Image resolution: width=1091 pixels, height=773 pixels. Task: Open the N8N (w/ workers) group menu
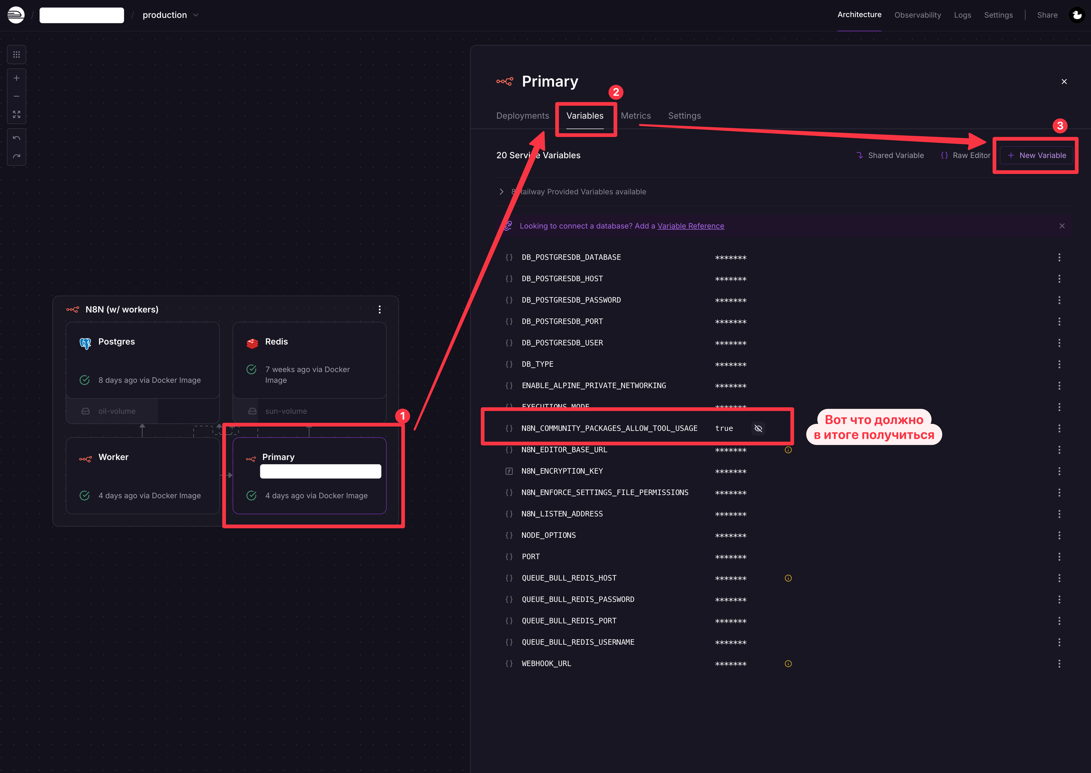(x=379, y=310)
